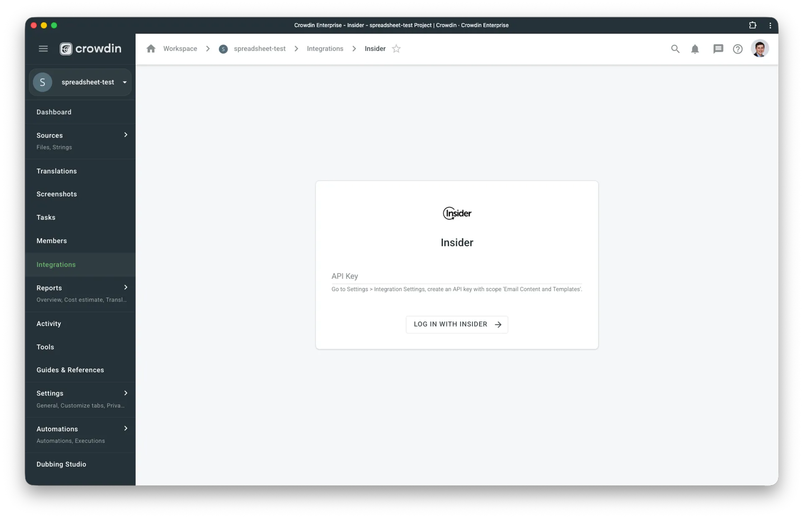Viewport: 803px width, 518px height.
Task: Collapse the sidebar with the hamburger icon
Action: click(x=43, y=48)
